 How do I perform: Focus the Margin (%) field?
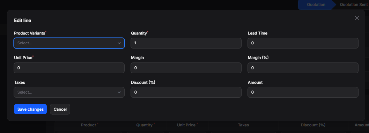click(303, 68)
